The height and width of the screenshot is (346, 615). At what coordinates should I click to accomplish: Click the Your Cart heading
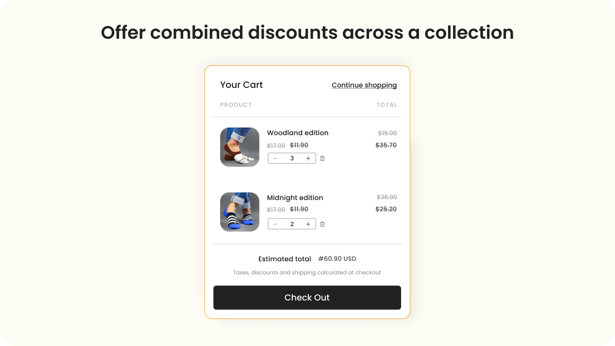(241, 85)
